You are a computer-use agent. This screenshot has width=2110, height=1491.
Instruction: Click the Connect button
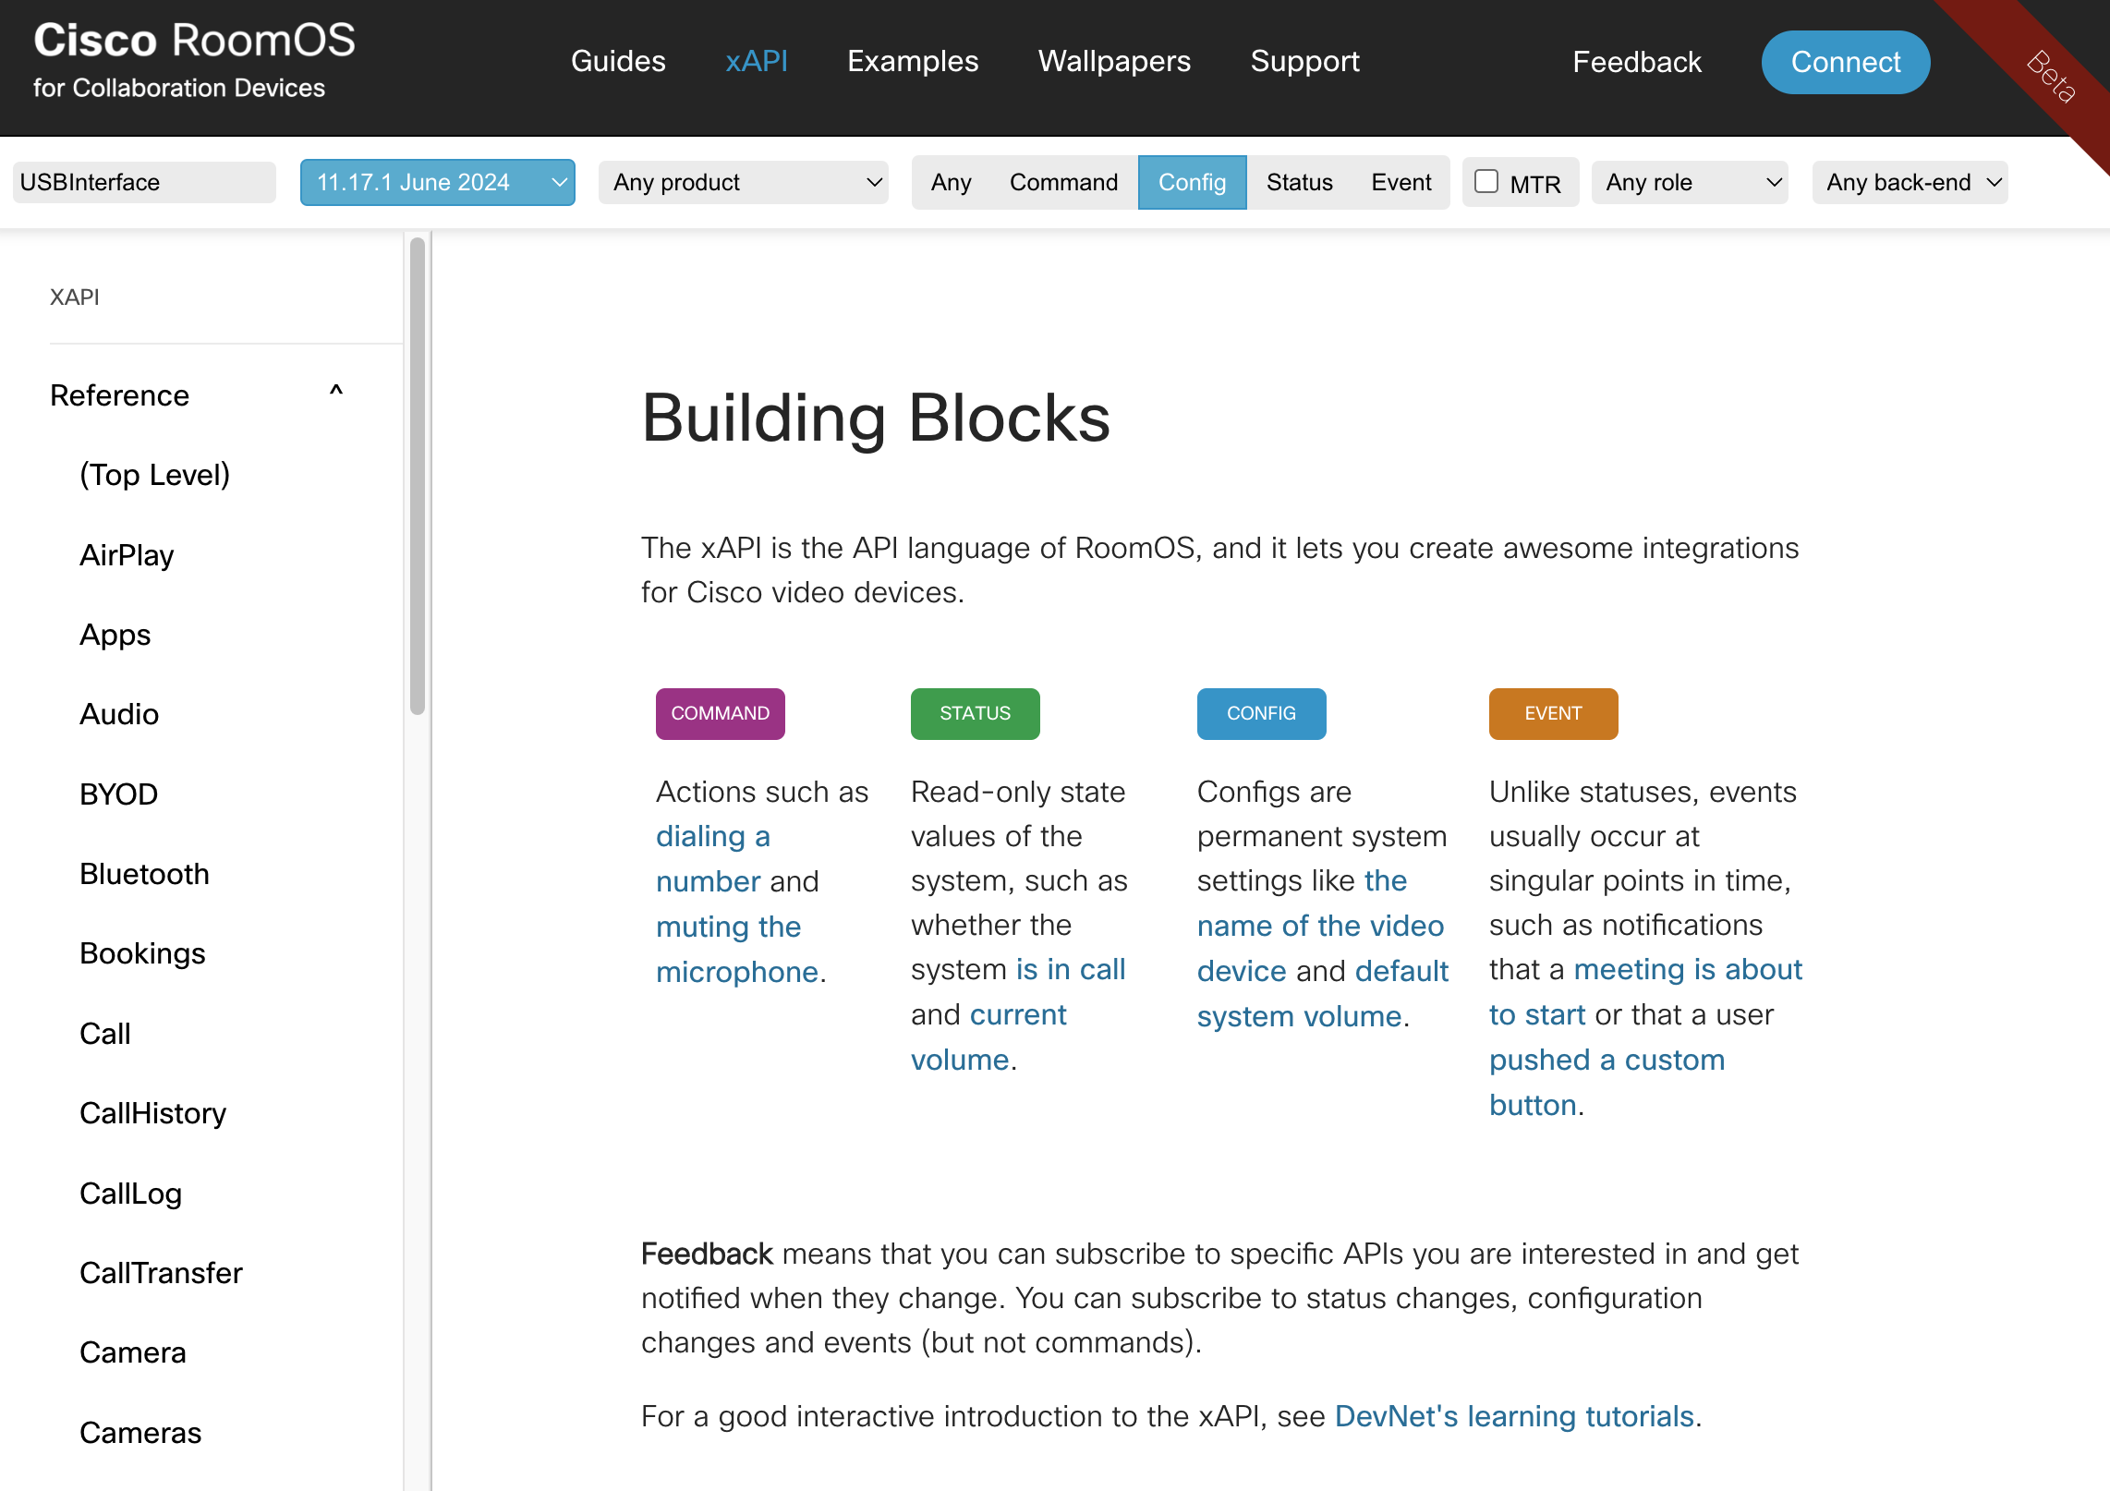click(x=1846, y=62)
